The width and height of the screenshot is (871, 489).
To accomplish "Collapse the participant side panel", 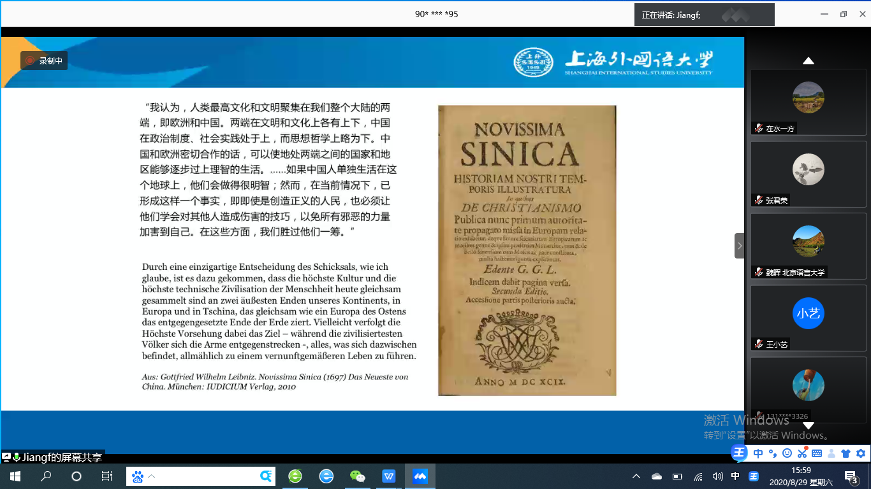I will [x=740, y=245].
